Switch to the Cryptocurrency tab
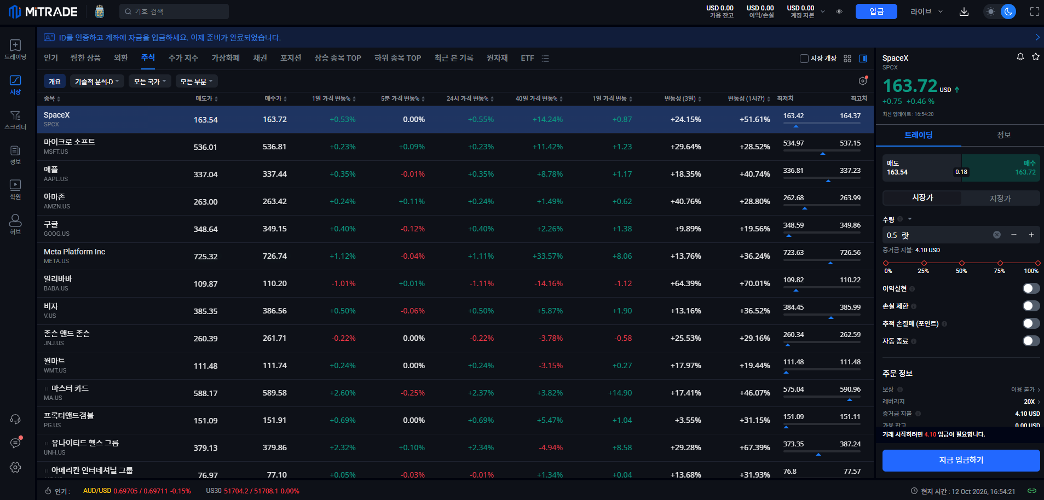 point(226,58)
